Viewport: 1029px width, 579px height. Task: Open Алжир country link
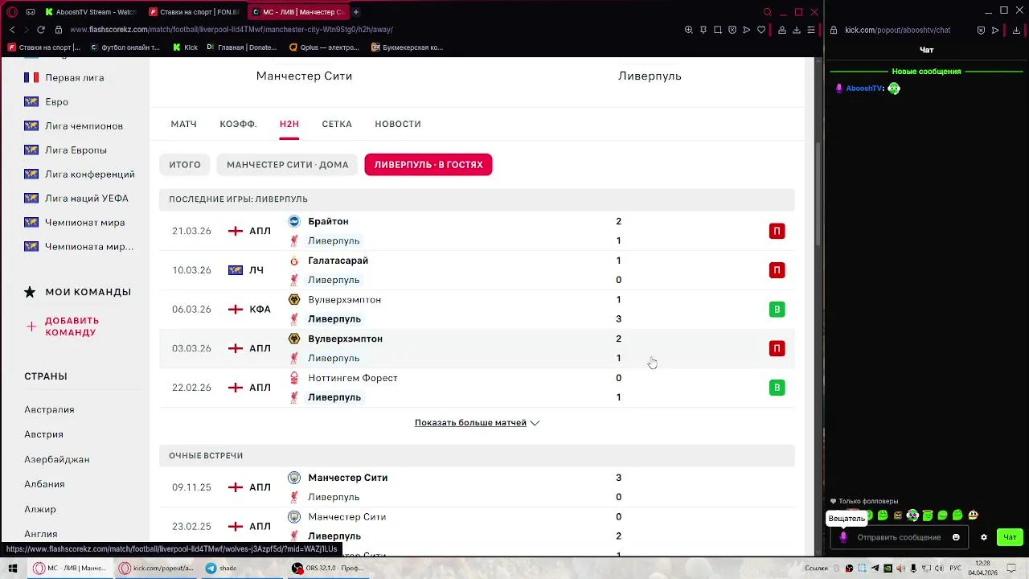point(40,510)
